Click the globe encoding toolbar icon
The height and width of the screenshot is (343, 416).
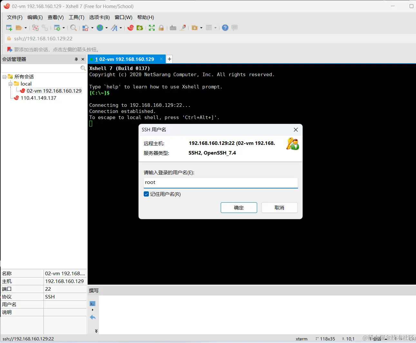[x=100, y=28]
